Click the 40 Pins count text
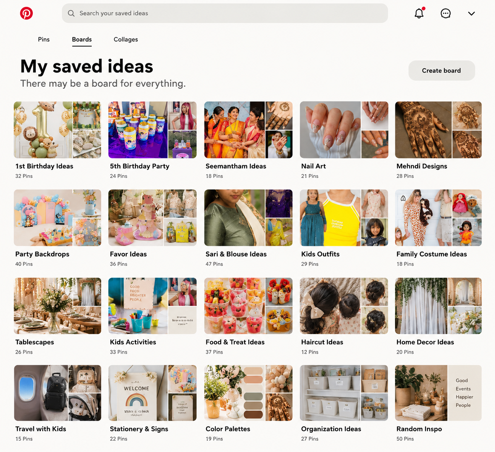This screenshot has width=495, height=452. pyautogui.click(x=24, y=264)
